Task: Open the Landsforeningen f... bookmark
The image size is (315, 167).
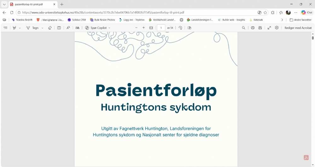Action: tap(200, 20)
